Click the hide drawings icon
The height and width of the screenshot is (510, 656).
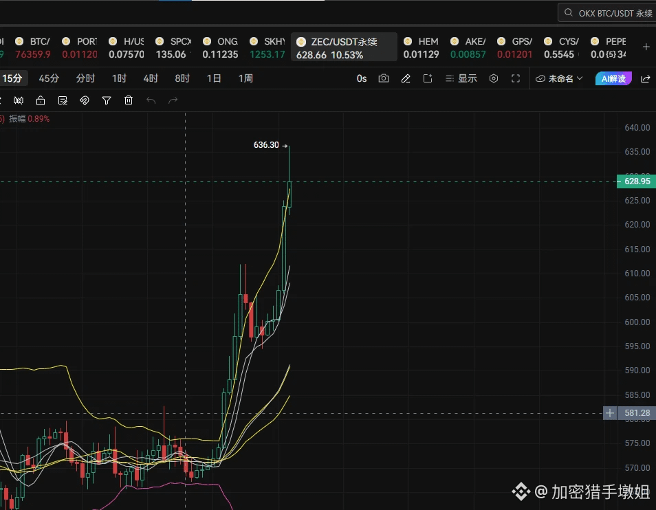[x=19, y=100]
